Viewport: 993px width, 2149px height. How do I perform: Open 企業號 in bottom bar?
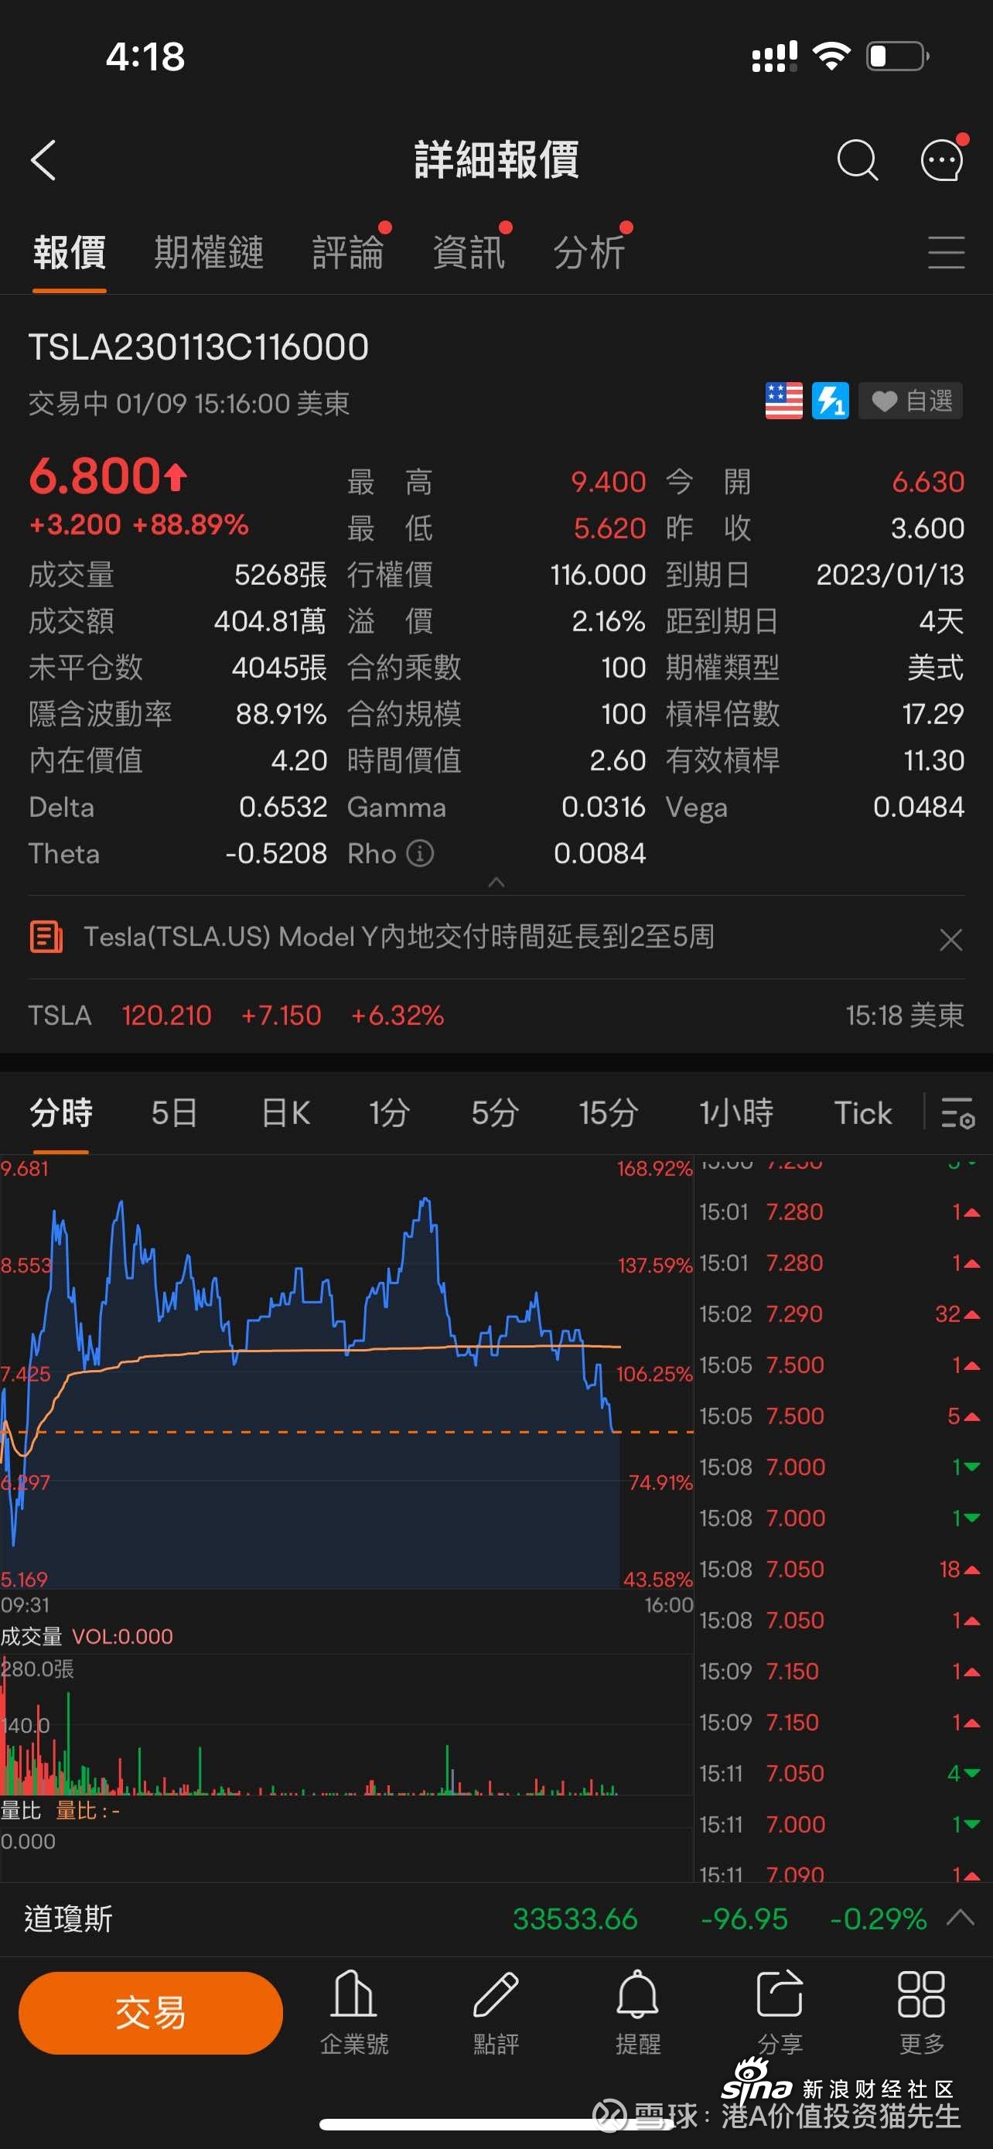[x=354, y=2012]
